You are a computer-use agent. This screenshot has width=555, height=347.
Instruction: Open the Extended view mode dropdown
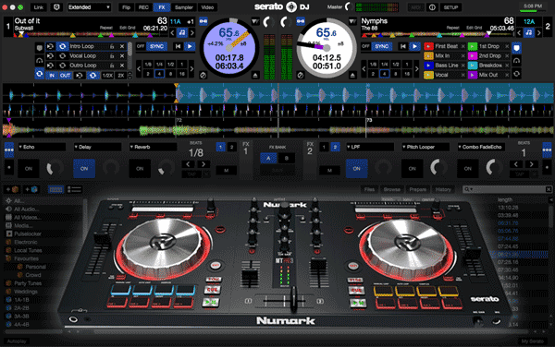click(89, 7)
